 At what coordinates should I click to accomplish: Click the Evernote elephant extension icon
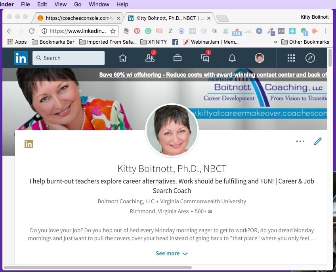[x=126, y=31]
